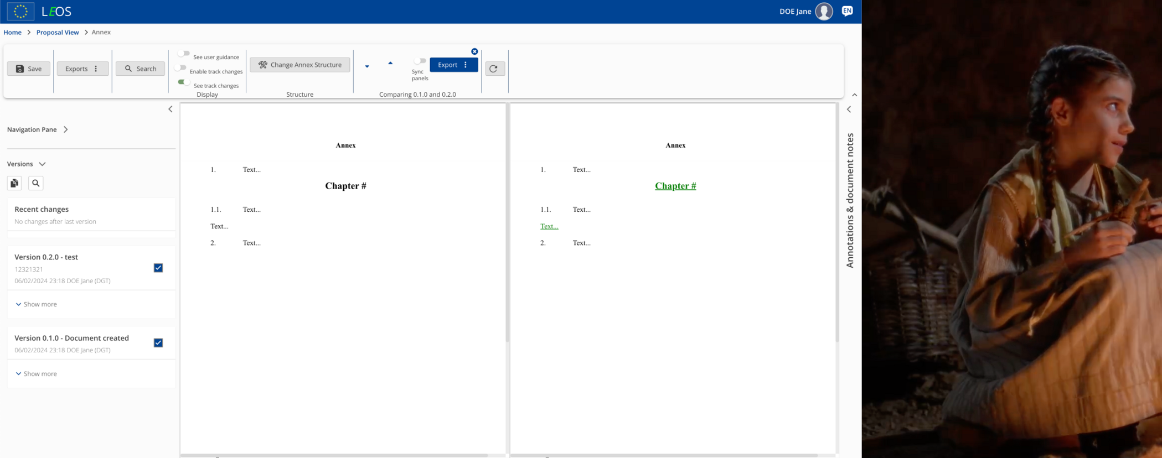
Task: Click the left document pane vertical scrollbar
Action: click(507, 223)
